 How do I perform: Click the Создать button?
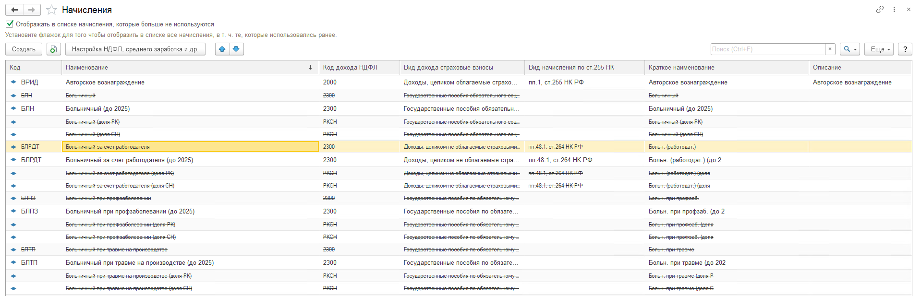[24, 49]
